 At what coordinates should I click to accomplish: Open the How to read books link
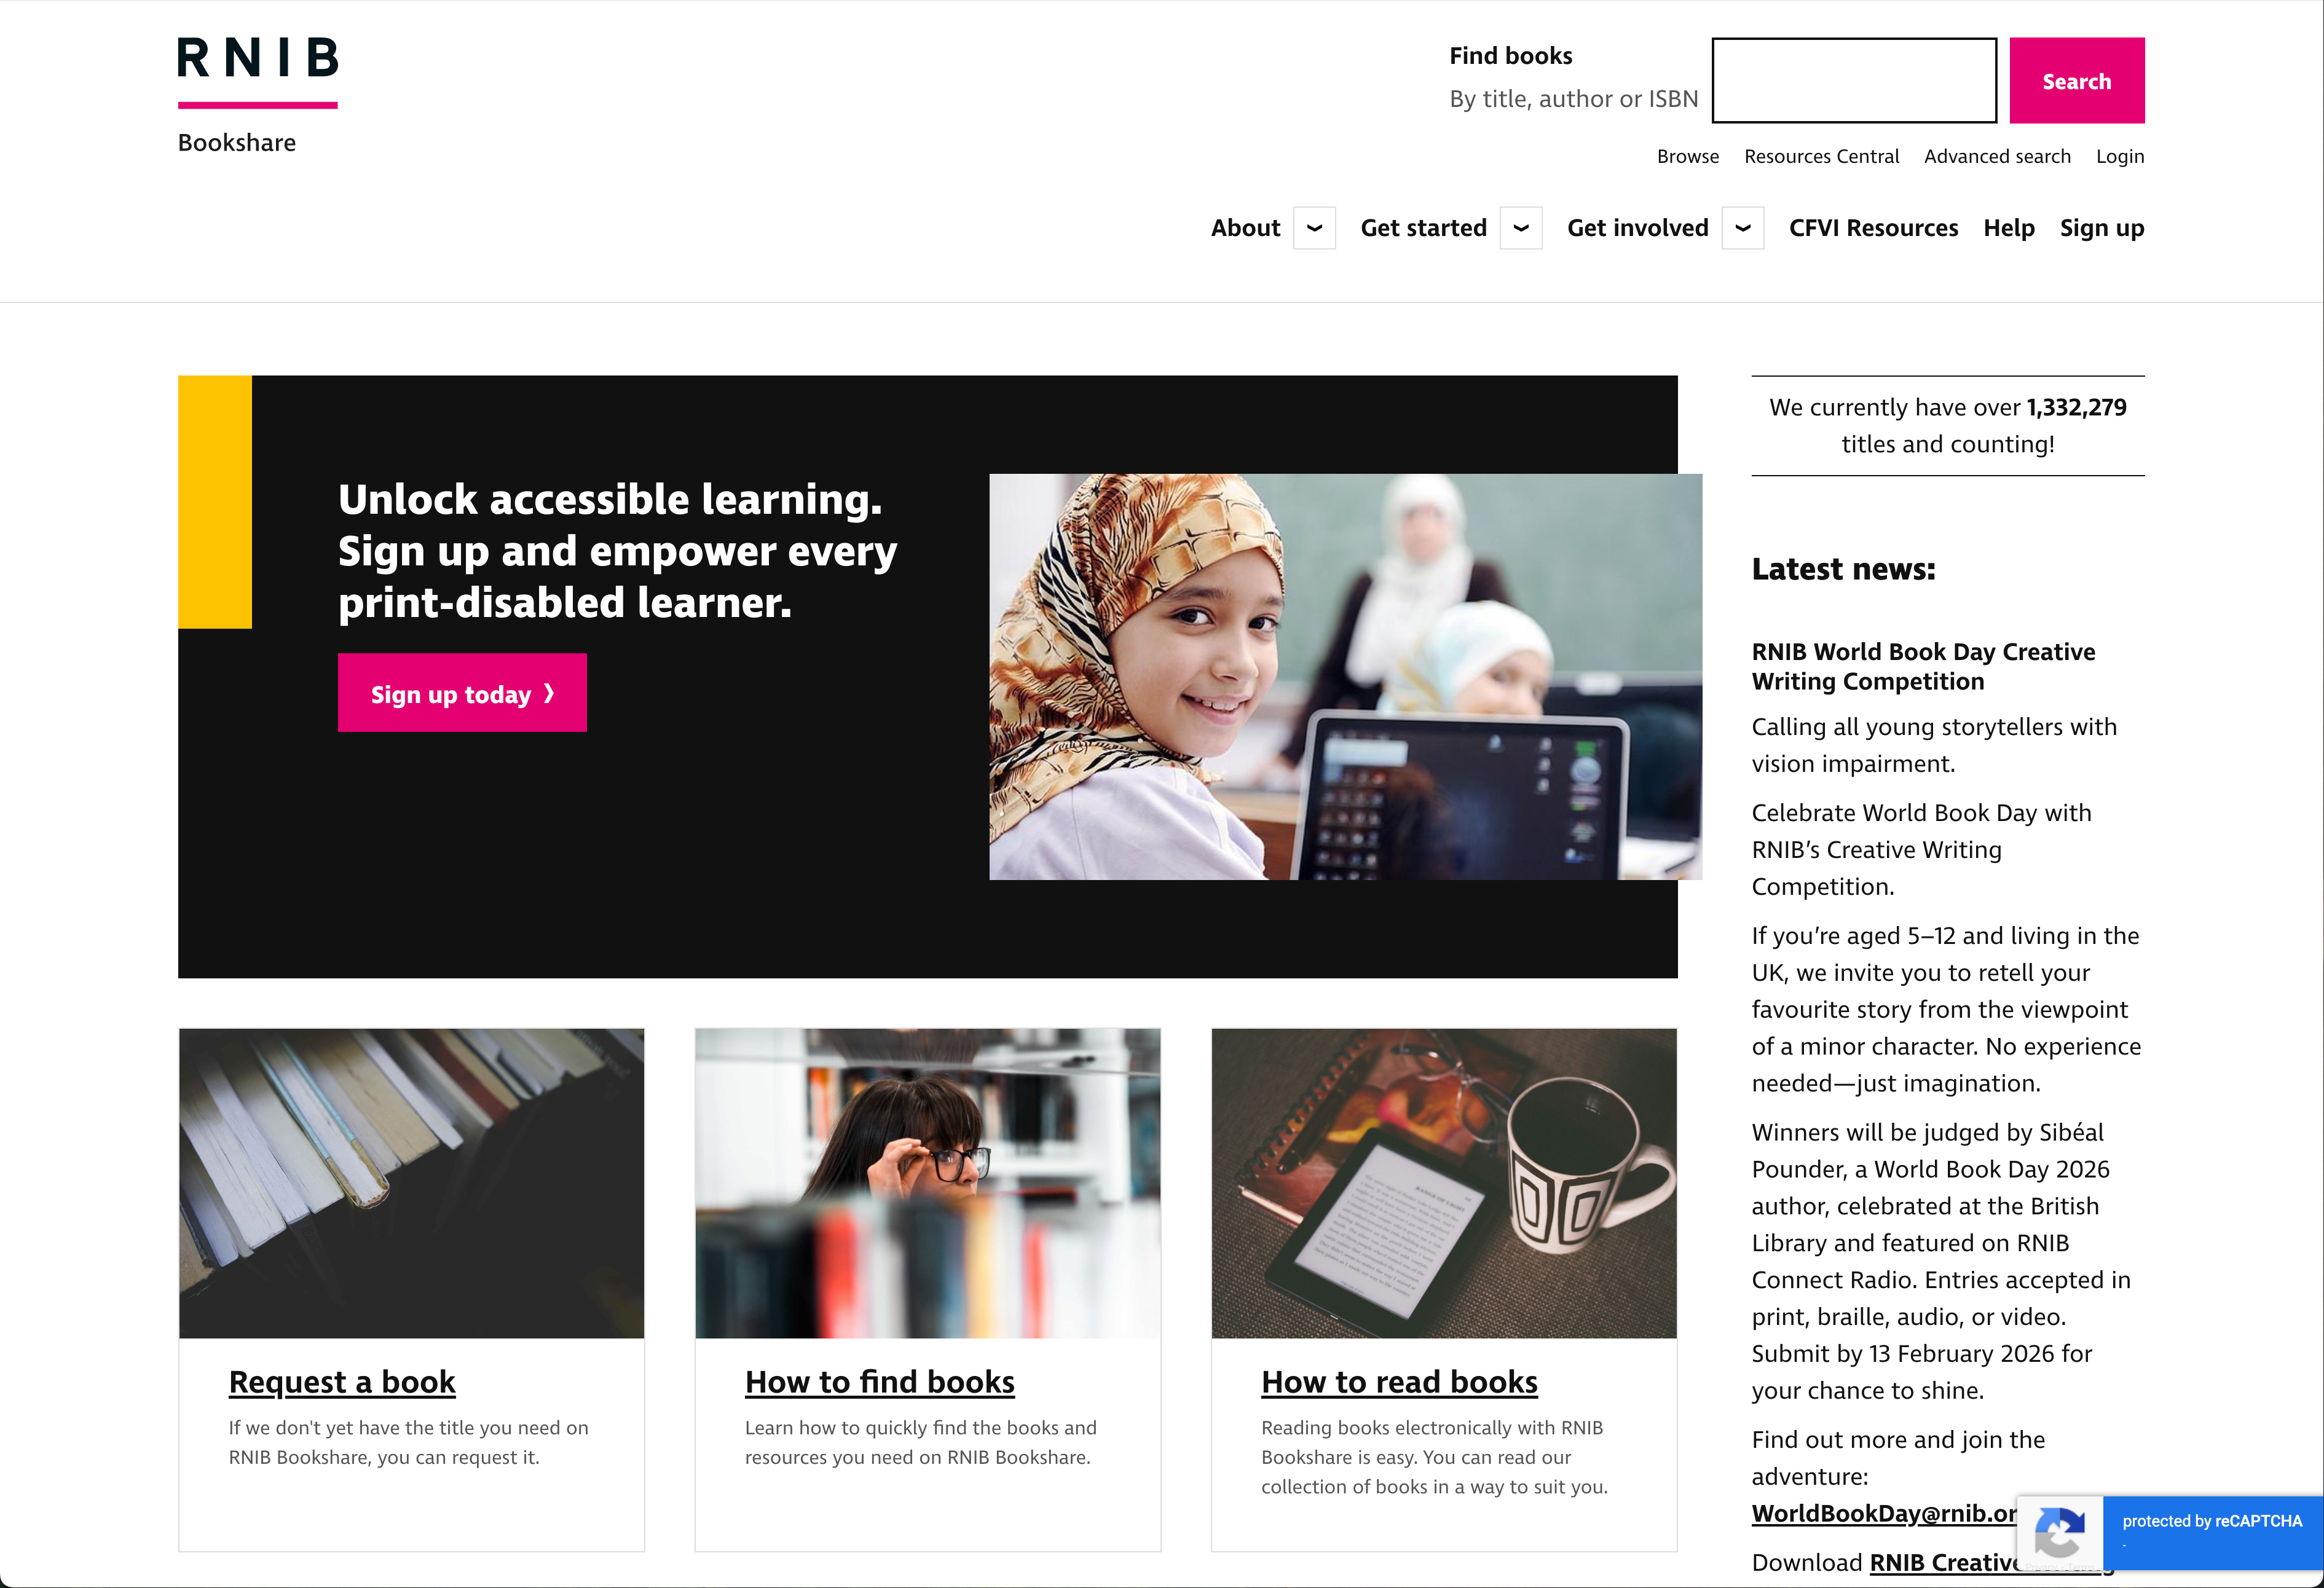(1399, 1382)
